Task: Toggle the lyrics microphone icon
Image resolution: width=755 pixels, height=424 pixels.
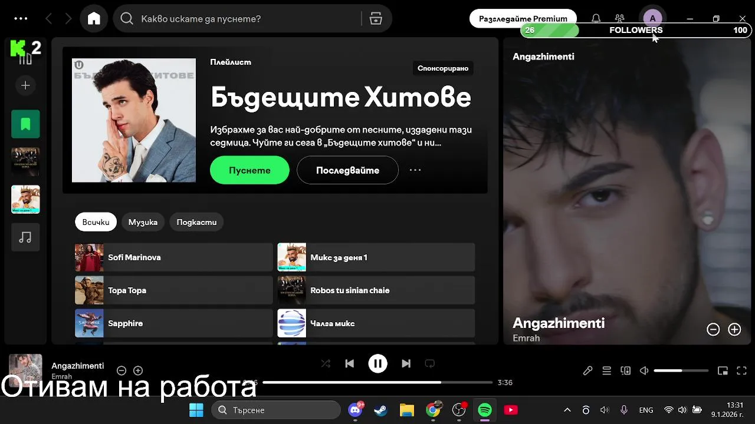Action: pyautogui.click(x=588, y=370)
